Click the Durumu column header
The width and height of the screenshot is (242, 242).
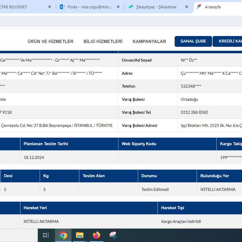(167, 176)
